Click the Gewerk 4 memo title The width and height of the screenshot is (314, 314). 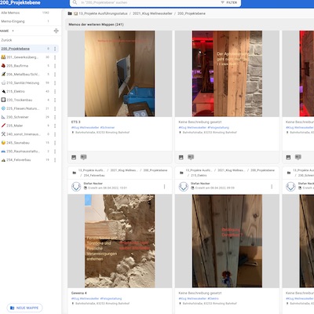click(x=79, y=293)
